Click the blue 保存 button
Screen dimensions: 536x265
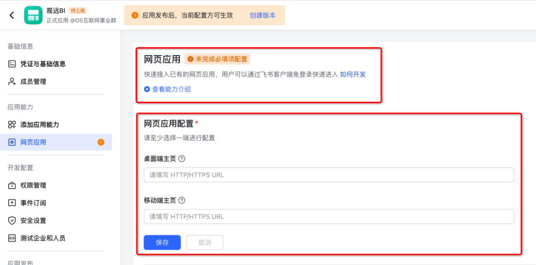click(162, 243)
